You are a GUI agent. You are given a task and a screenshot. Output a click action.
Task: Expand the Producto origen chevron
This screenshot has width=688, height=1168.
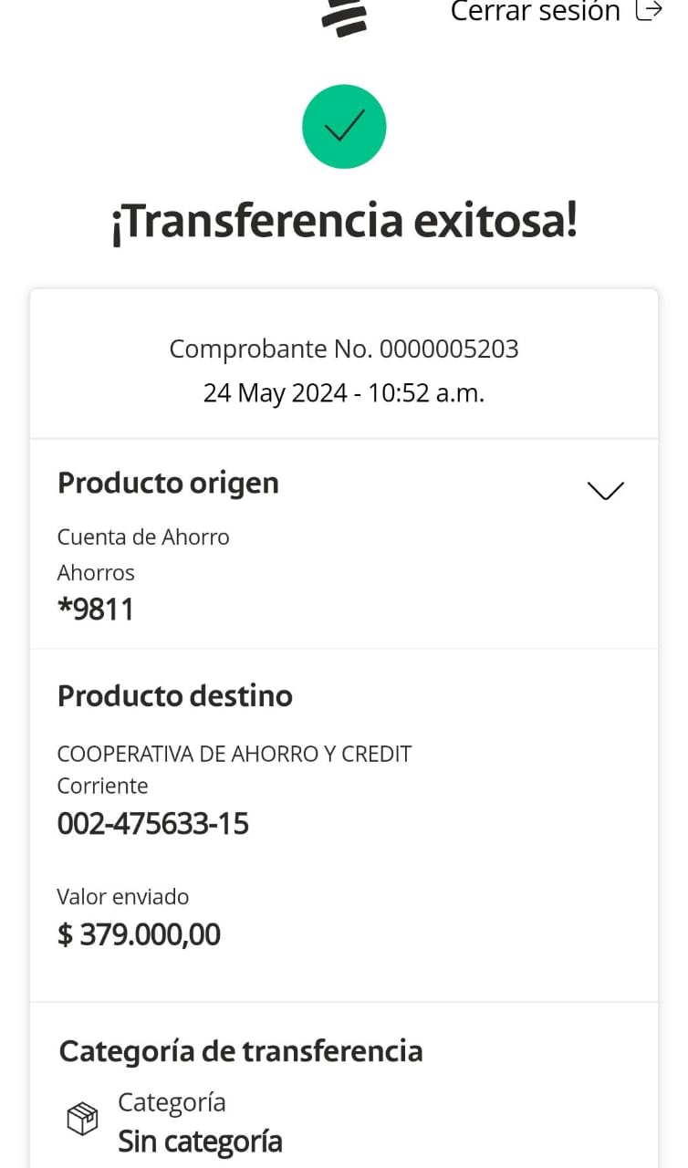click(605, 490)
